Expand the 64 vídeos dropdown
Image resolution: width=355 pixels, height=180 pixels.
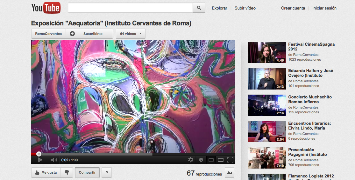click(x=131, y=34)
